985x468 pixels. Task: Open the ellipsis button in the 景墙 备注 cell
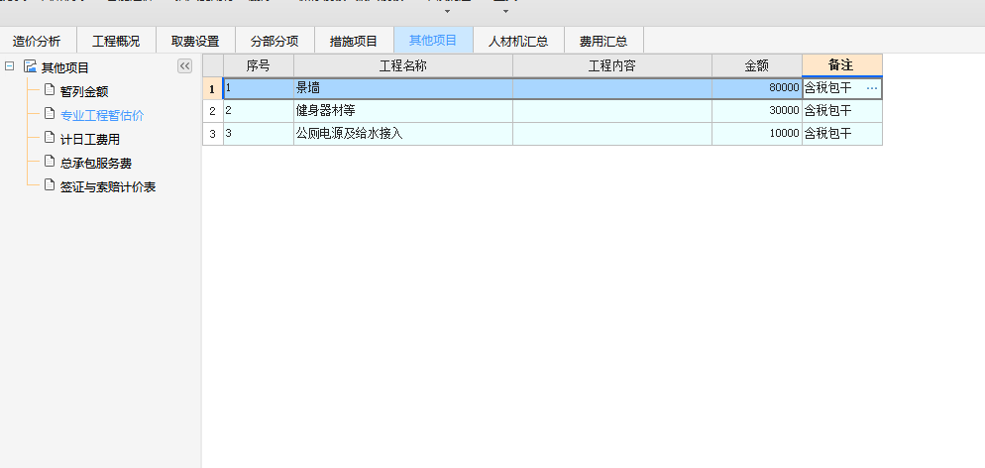click(x=872, y=88)
